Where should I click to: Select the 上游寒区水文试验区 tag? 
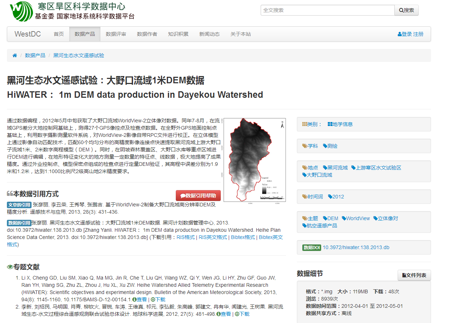coord(376,168)
